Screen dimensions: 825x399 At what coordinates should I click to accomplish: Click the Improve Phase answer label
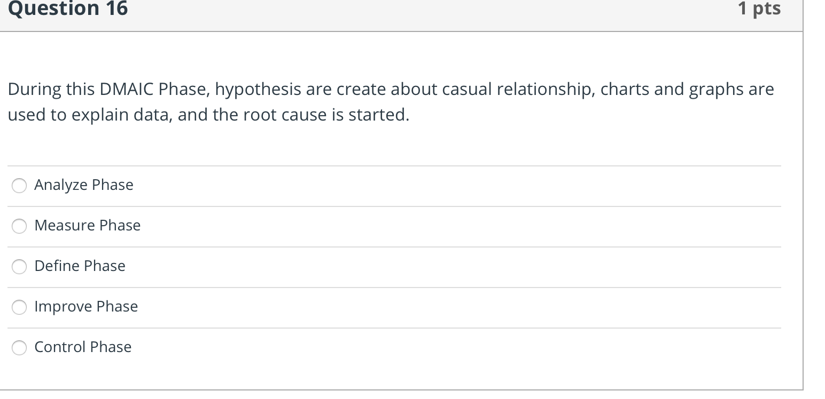point(85,307)
